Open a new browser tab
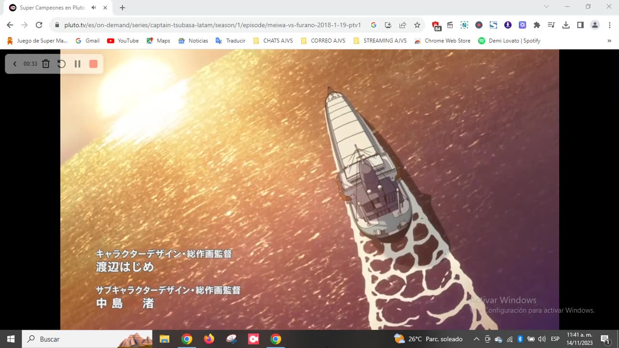Viewport: 619px width, 348px height. click(x=122, y=8)
